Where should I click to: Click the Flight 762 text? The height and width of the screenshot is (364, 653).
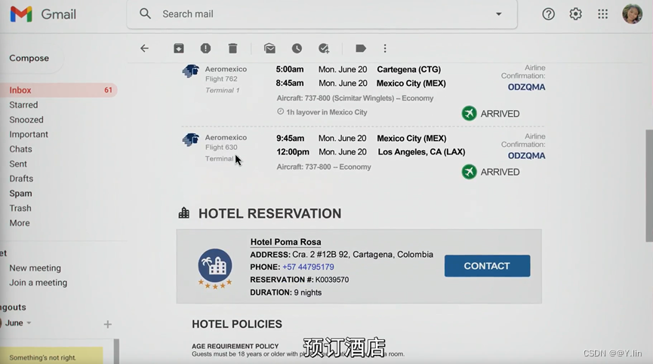click(221, 79)
